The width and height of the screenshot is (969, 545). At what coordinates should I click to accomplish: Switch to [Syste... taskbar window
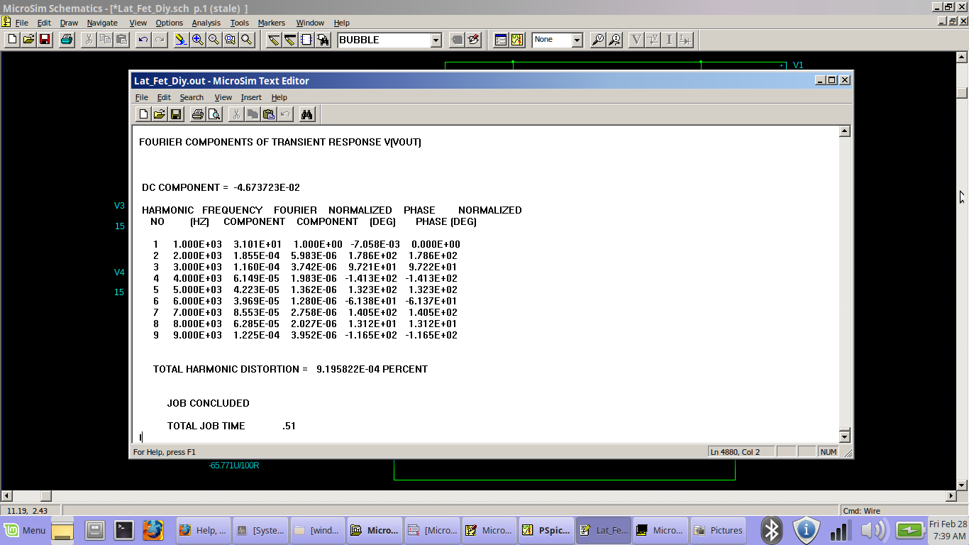tap(260, 530)
